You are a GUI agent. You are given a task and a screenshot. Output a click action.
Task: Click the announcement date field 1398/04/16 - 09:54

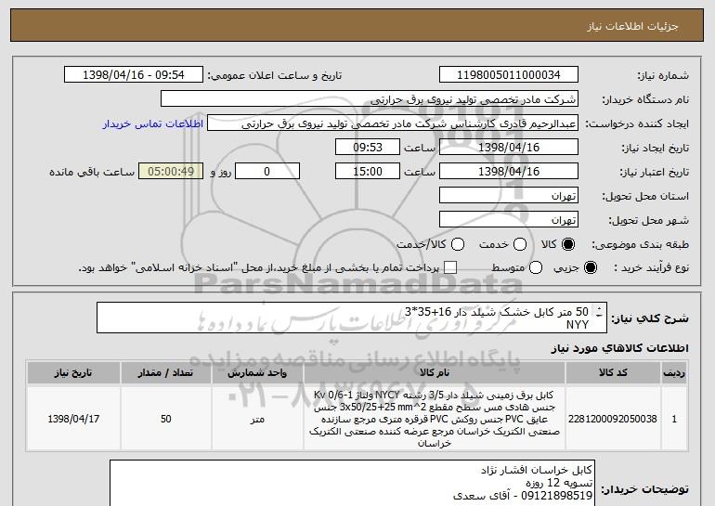[x=134, y=75]
